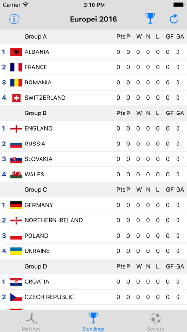Screen dimensions: 187x332
Task: Tap the Wales dragon flag
Action: pos(16,175)
